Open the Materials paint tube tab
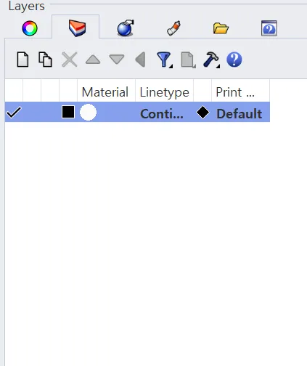This screenshot has width=307, height=366. pyautogui.click(x=173, y=28)
